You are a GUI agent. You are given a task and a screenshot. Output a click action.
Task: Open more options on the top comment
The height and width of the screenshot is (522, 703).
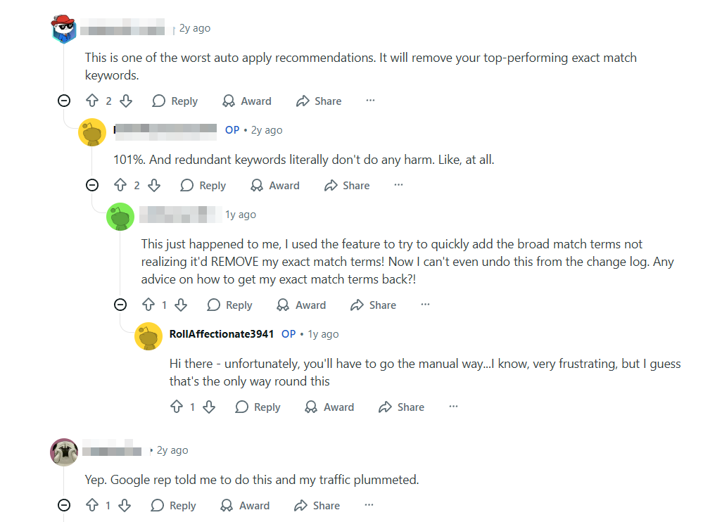pos(370,101)
